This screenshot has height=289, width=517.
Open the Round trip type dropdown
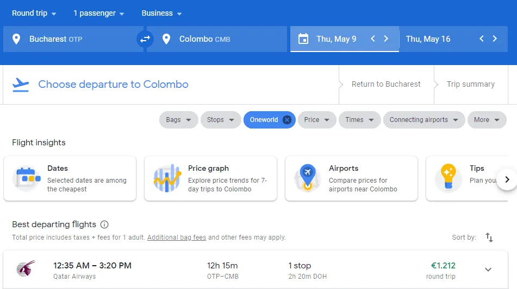click(x=34, y=13)
